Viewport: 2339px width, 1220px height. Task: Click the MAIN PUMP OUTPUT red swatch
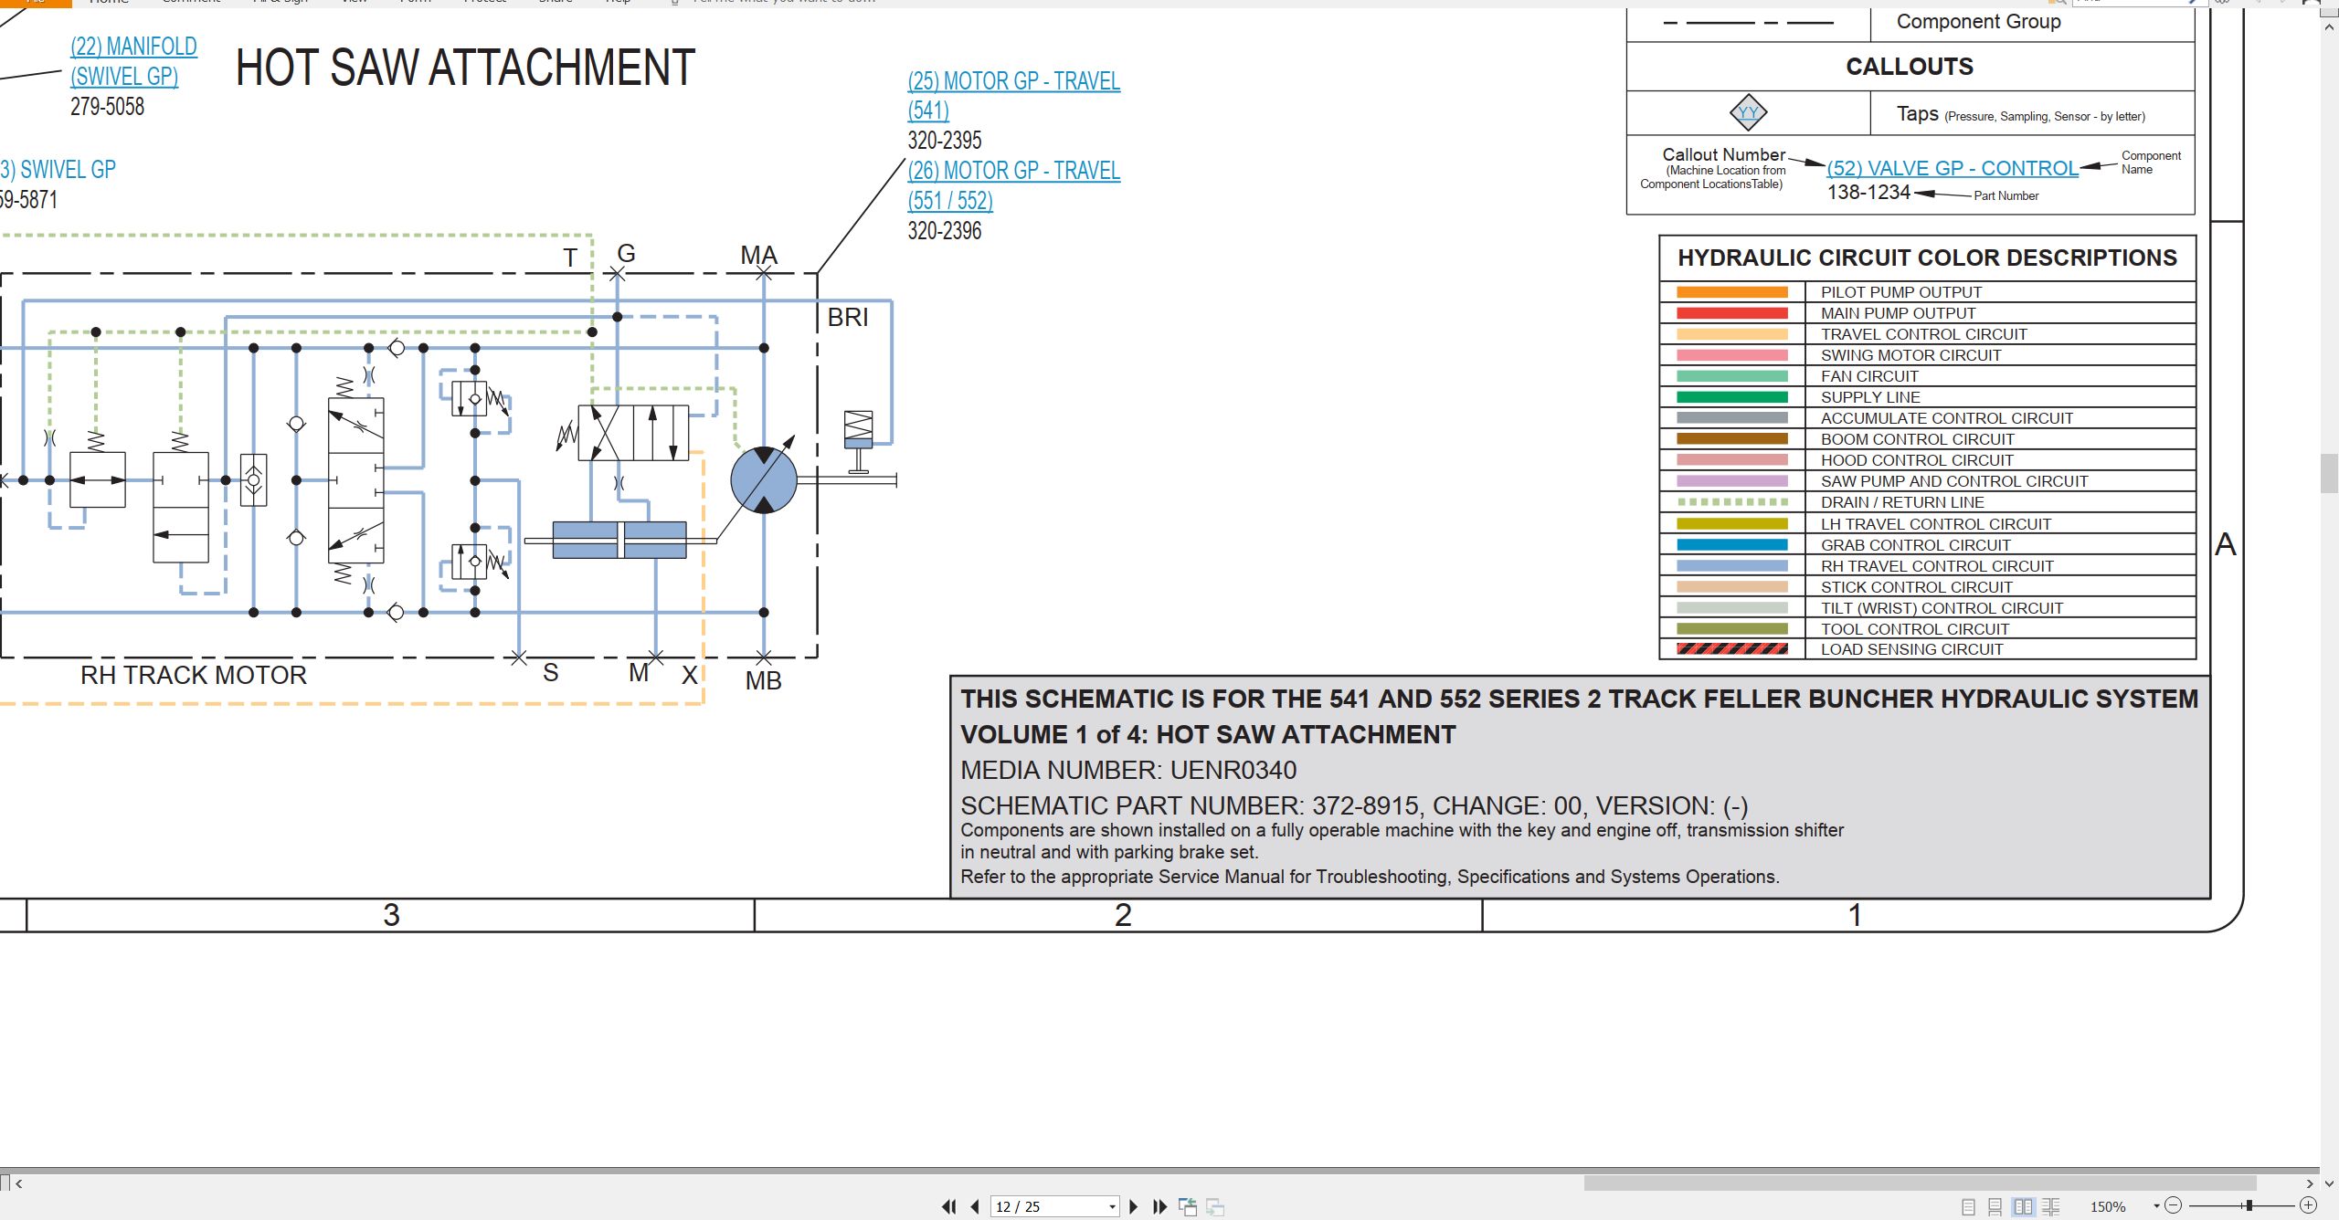(1732, 313)
